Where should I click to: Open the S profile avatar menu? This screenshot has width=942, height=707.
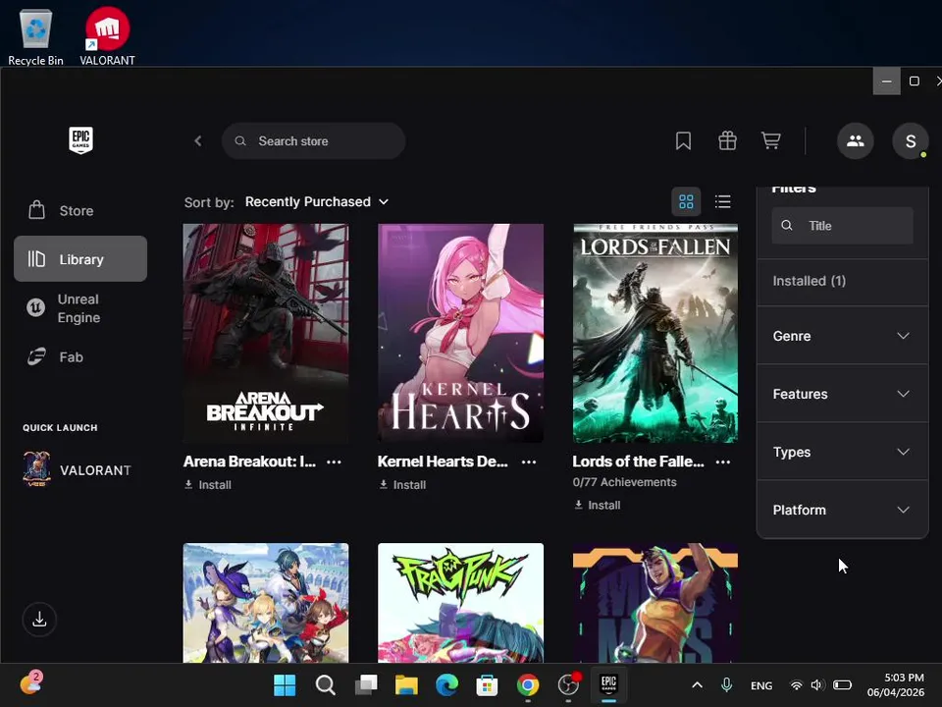point(911,140)
